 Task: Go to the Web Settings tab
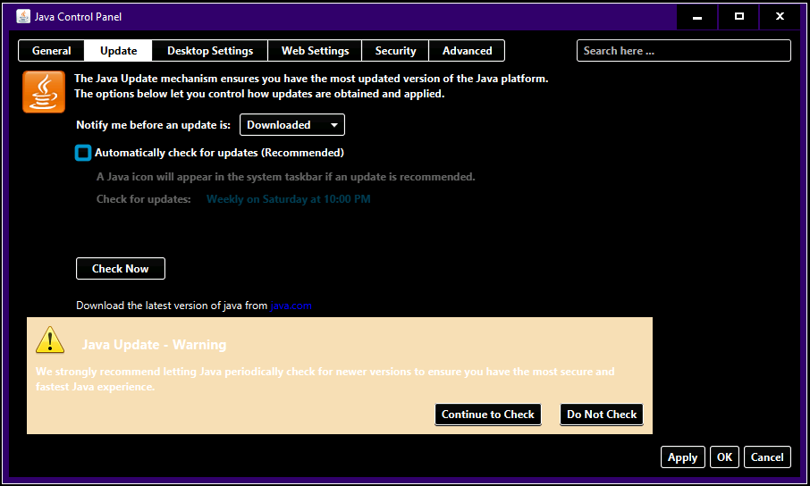(315, 51)
